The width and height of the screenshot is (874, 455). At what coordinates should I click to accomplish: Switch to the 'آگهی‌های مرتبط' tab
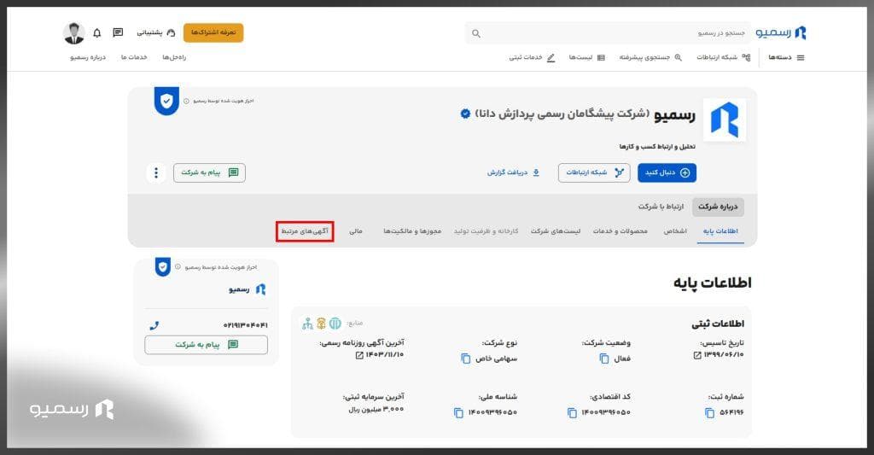(x=305, y=231)
